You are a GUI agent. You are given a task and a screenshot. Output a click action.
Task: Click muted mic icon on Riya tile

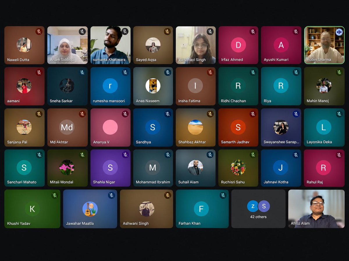(296, 72)
